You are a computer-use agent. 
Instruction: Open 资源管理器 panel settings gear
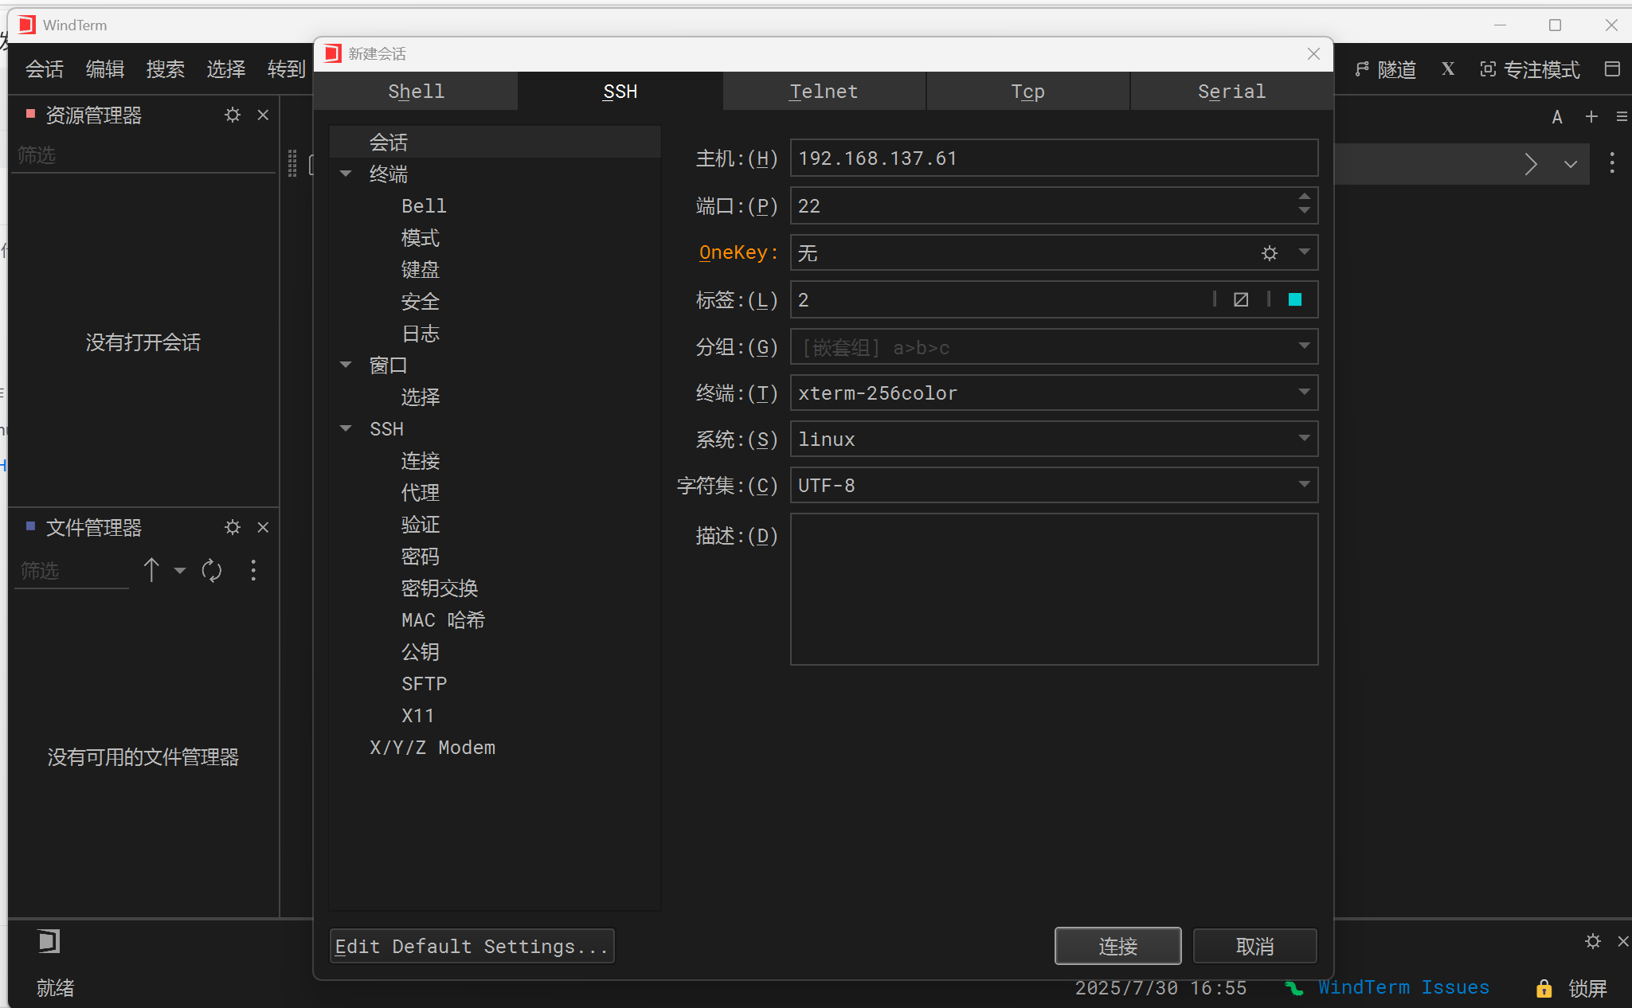tap(232, 115)
